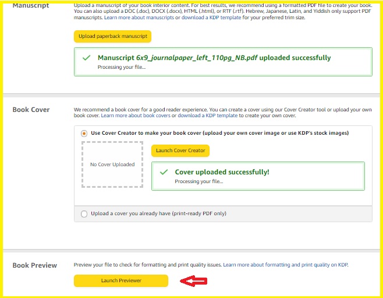Click Processing your file text under manuscript message

point(122,67)
